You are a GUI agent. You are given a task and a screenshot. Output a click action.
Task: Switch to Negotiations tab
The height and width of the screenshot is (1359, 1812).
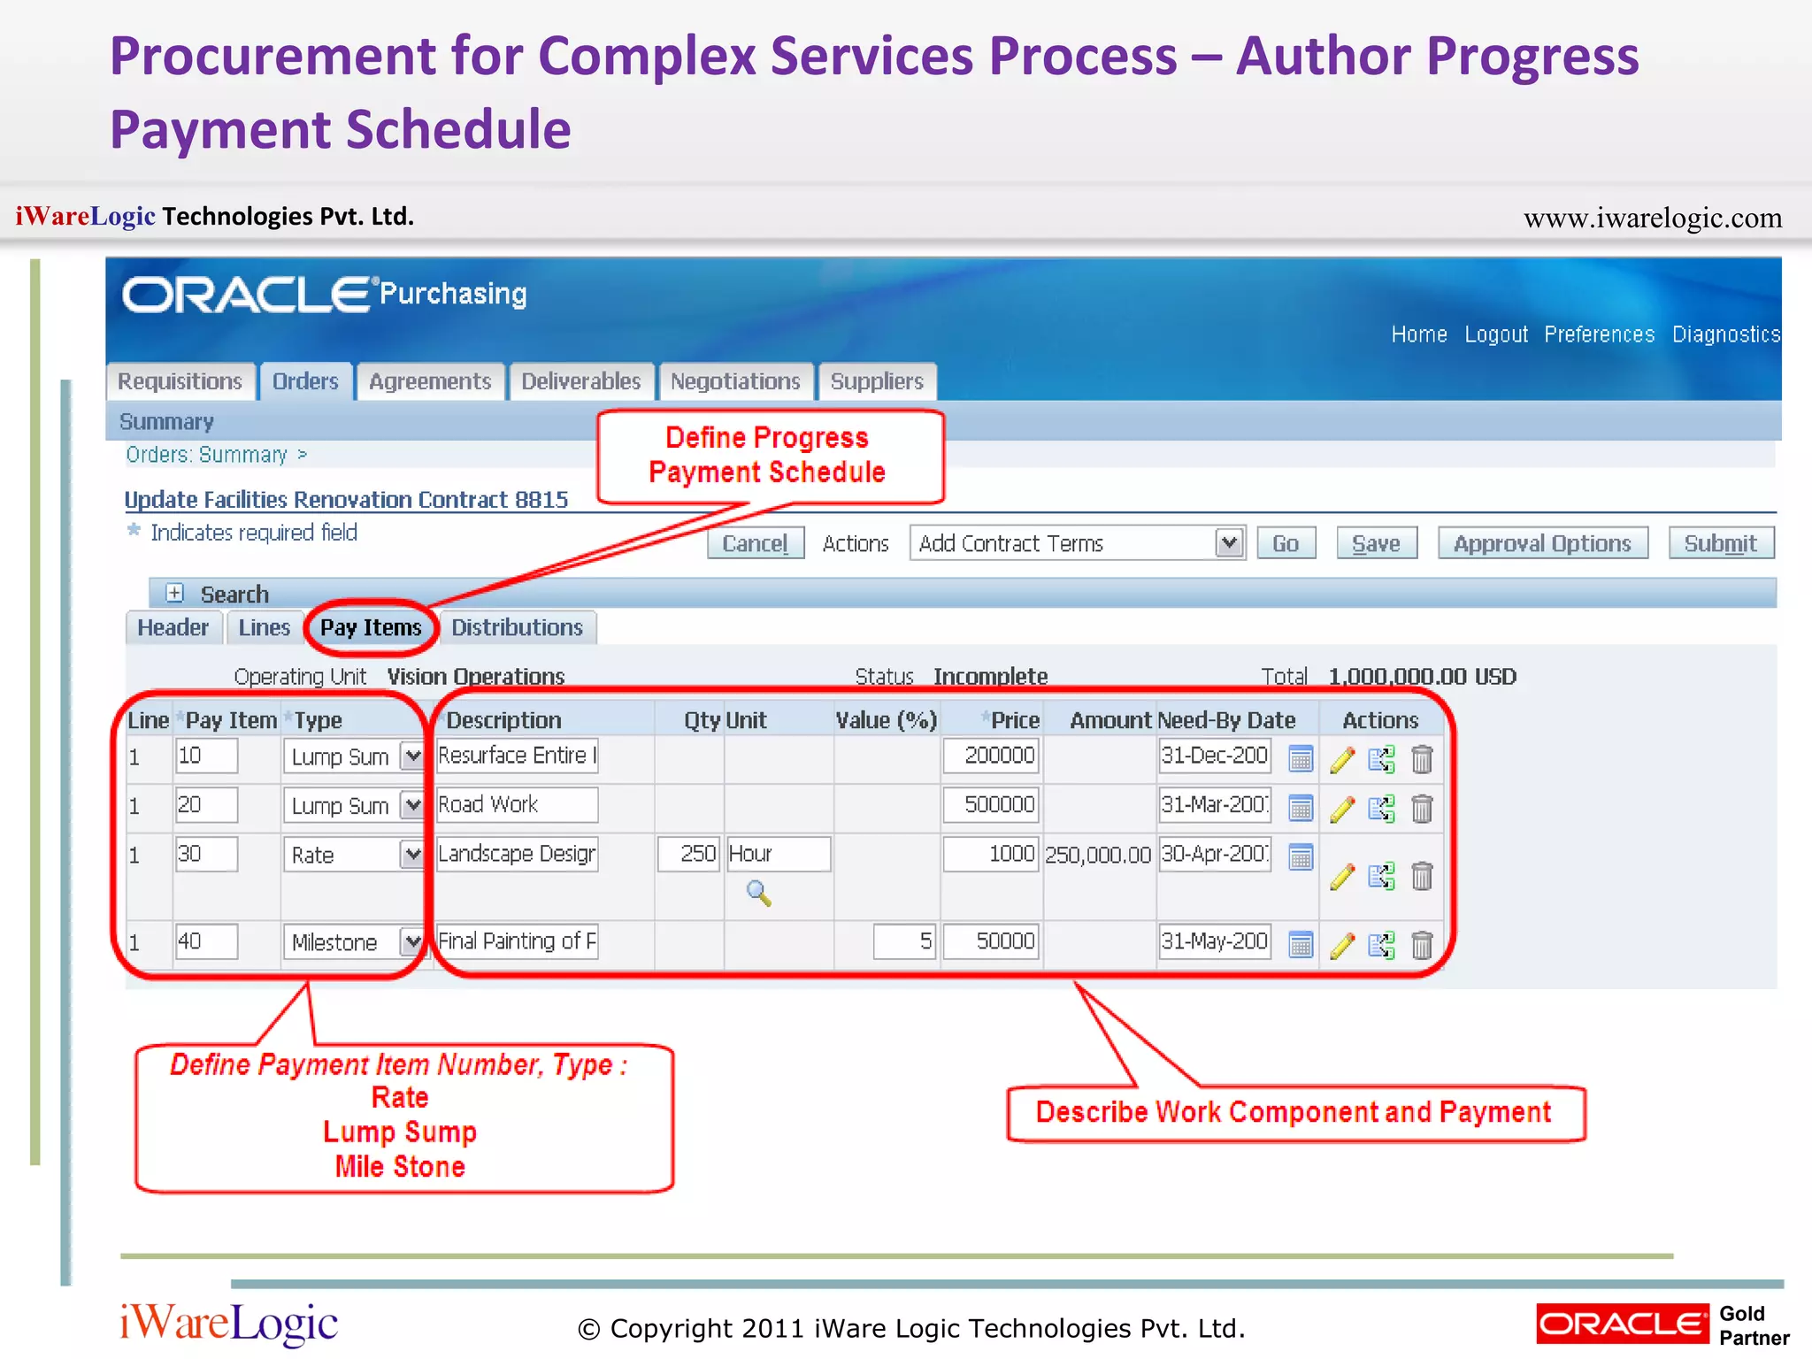pos(735,381)
